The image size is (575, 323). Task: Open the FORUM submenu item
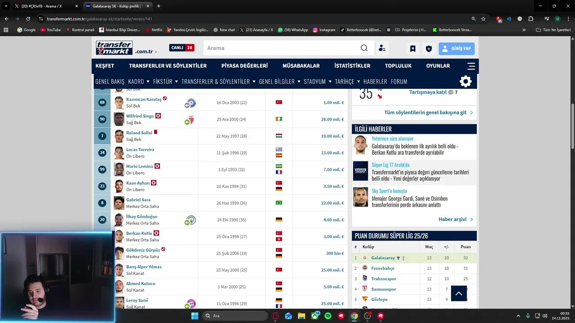399,82
